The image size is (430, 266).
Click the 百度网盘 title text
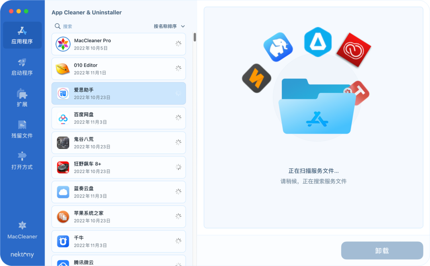pos(84,115)
